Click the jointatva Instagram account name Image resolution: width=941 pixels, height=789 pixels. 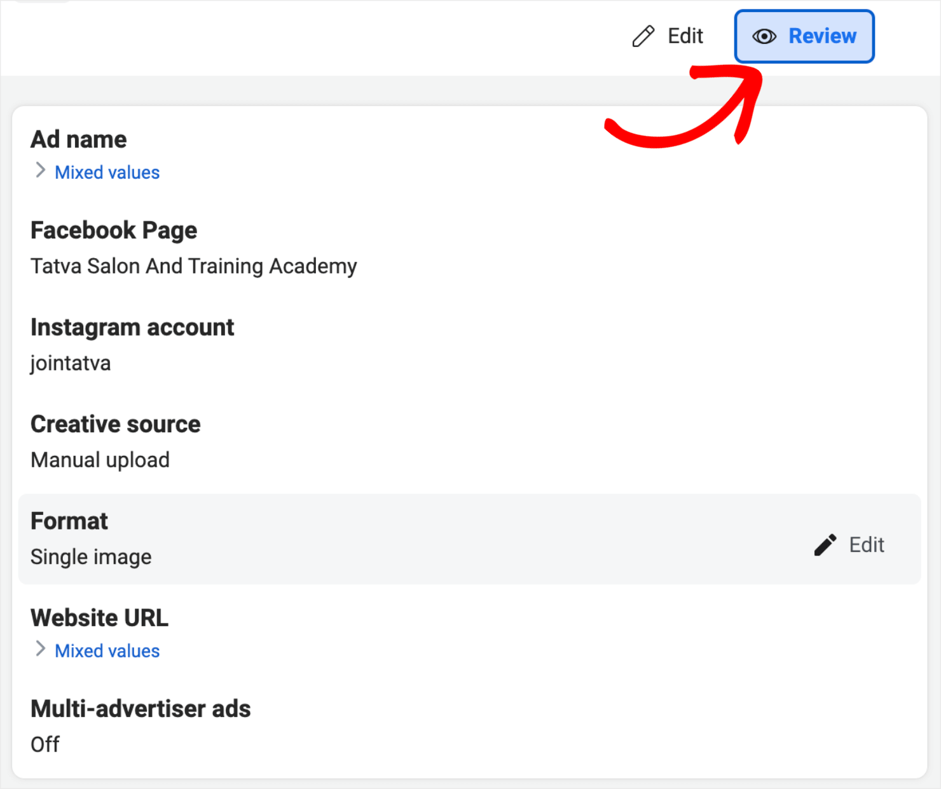point(71,363)
